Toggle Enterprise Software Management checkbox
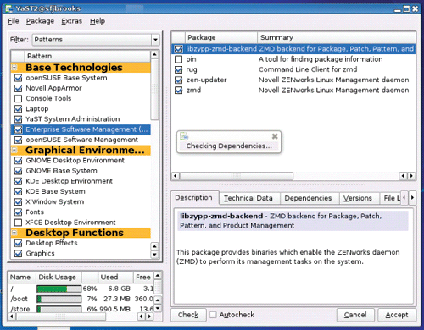The width and height of the screenshot is (424, 330). [x=18, y=129]
